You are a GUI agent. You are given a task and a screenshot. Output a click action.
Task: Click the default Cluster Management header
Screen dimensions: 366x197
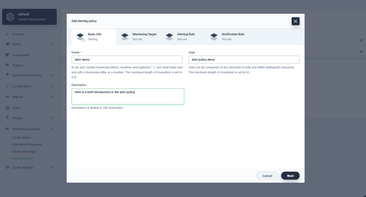[29, 17]
